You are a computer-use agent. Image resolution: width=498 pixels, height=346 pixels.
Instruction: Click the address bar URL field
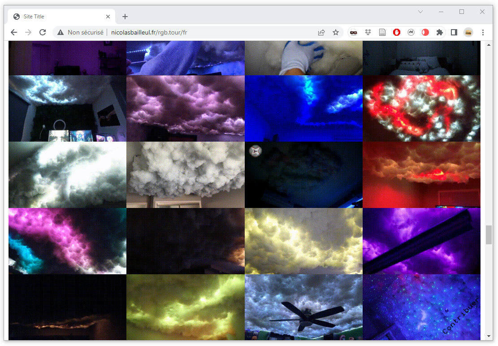point(202,32)
